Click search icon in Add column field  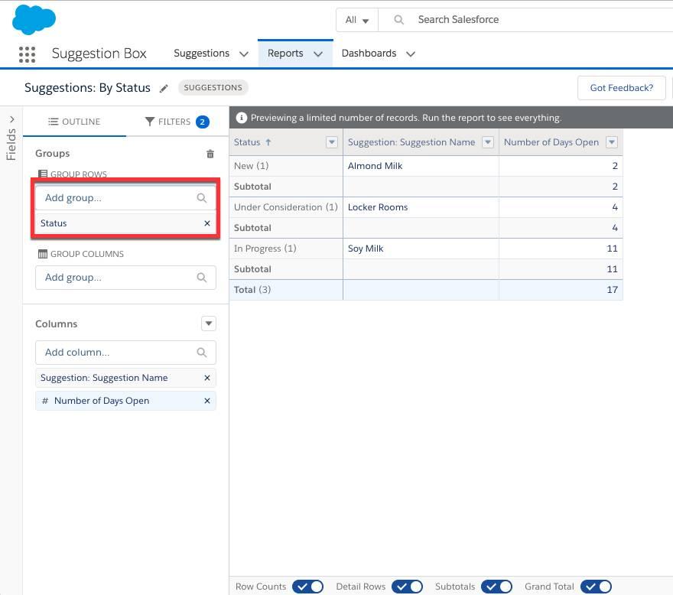click(202, 353)
